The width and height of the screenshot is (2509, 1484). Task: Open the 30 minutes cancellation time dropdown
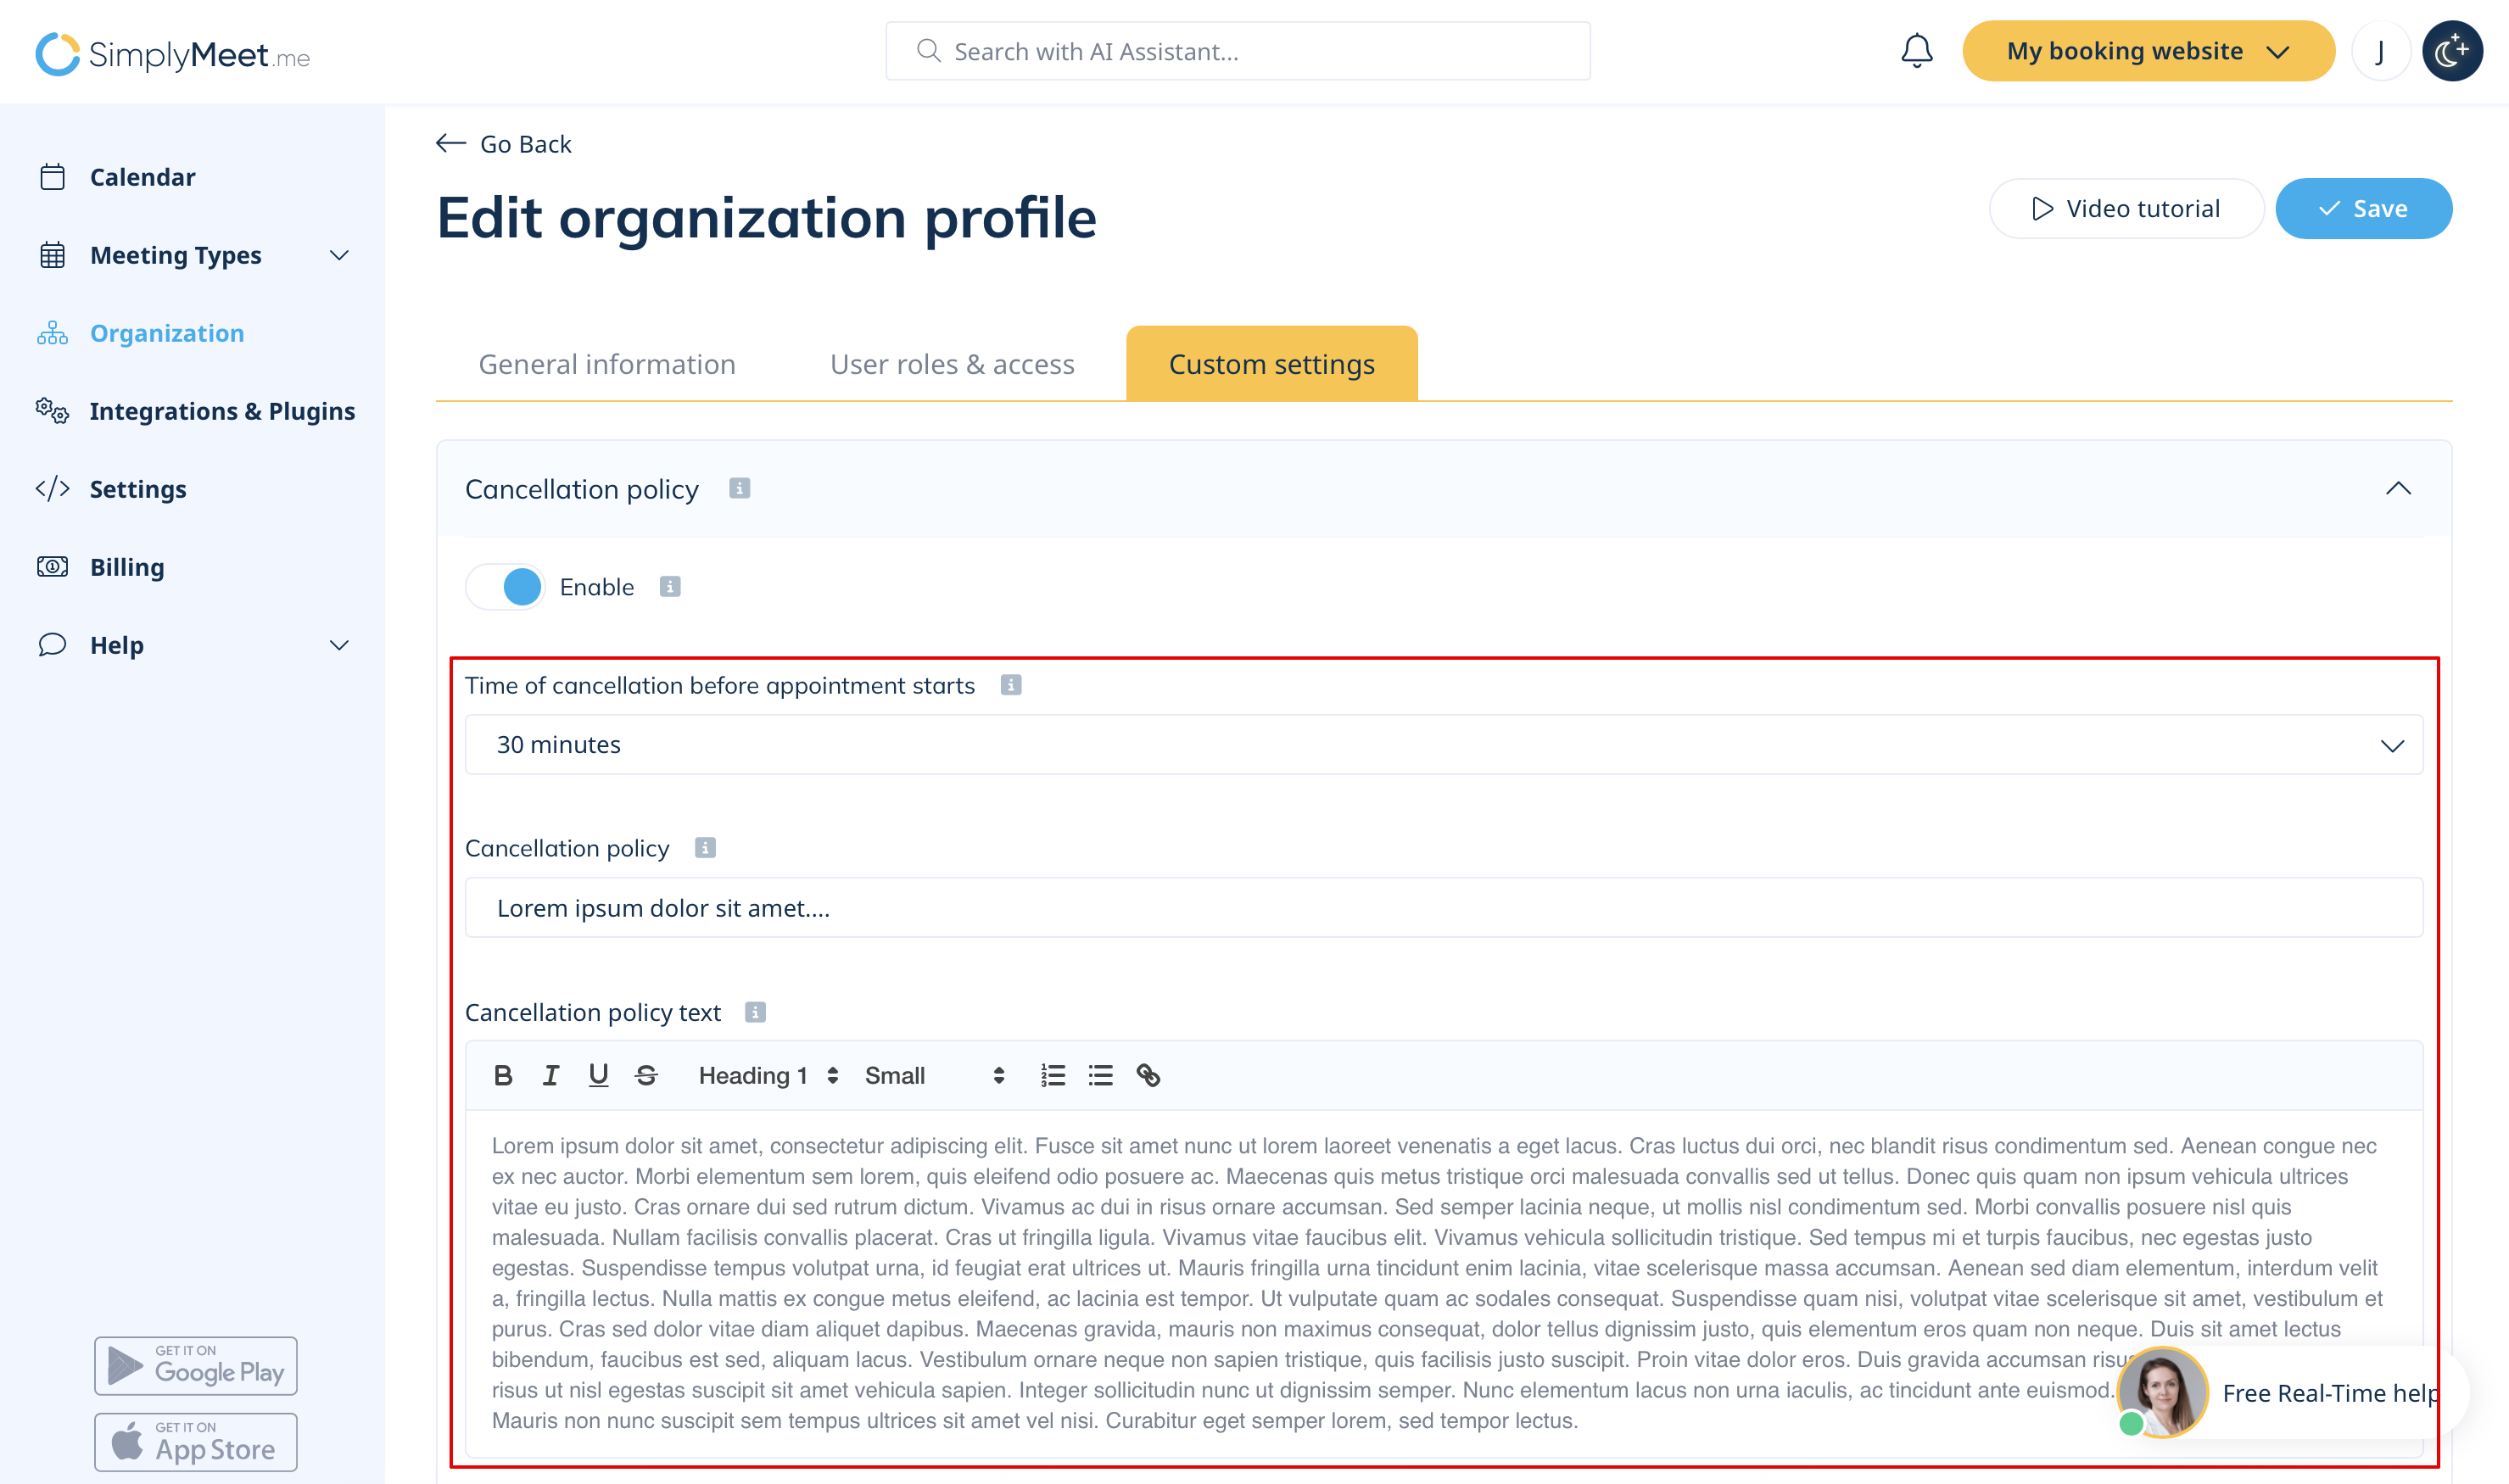[1443, 745]
